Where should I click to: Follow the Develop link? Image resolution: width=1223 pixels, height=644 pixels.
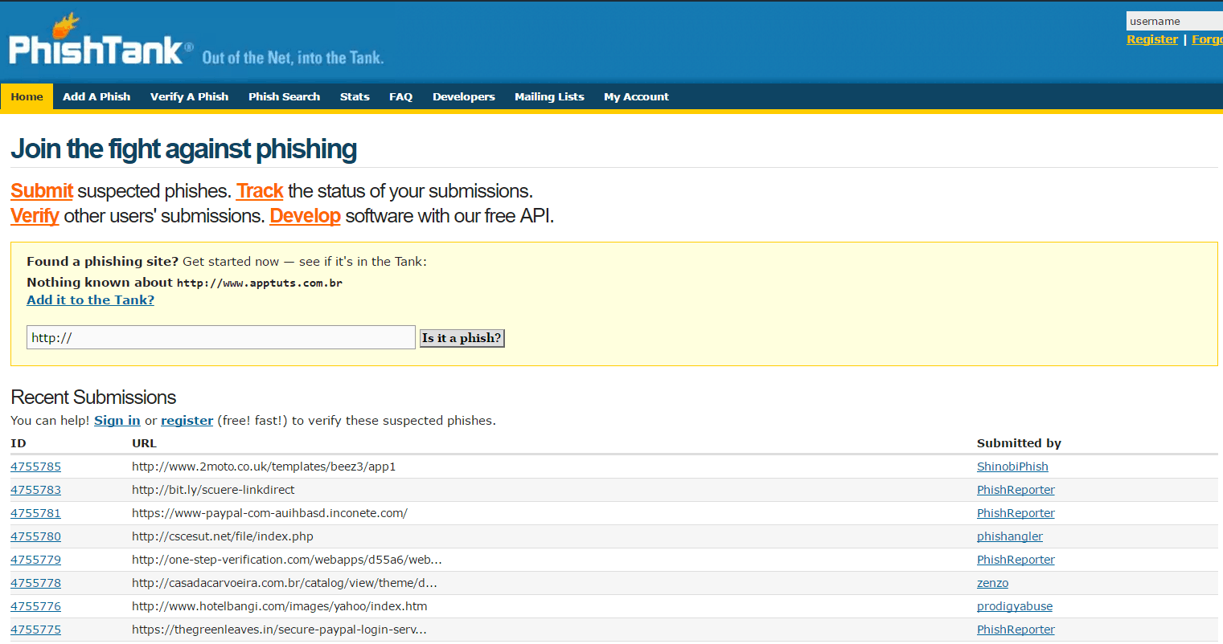305,216
